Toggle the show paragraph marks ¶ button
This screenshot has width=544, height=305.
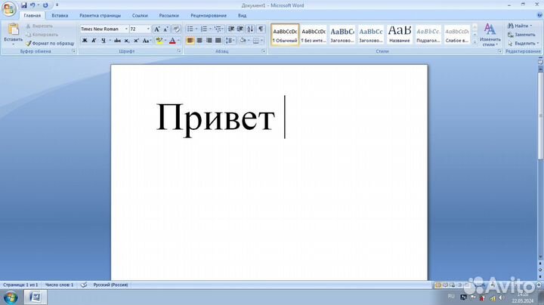(261, 29)
